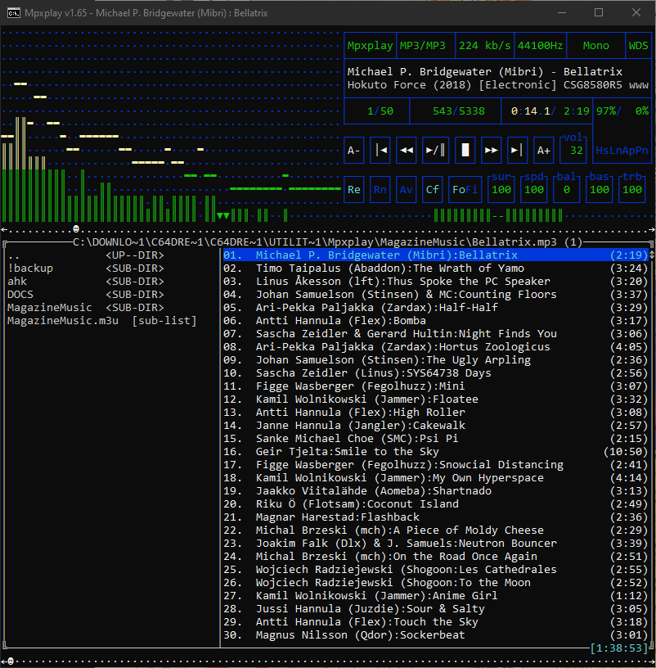Select track 05 Half-Half

(x=435, y=308)
